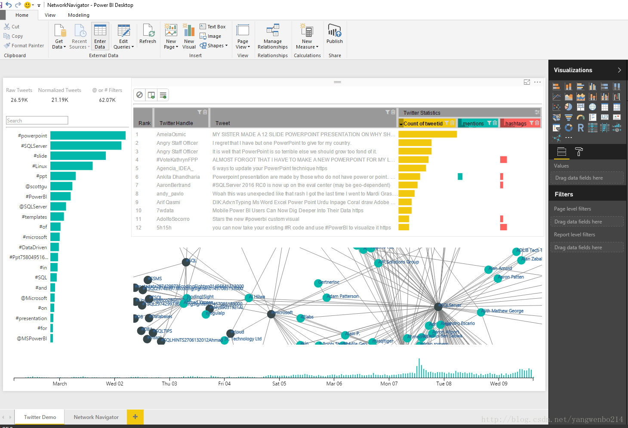
Task: Open the Modeling ribbon tab
Action: [x=79, y=15]
